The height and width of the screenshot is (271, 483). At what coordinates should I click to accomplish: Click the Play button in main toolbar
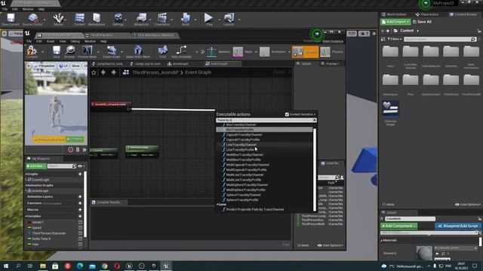[x=209, y=20]
